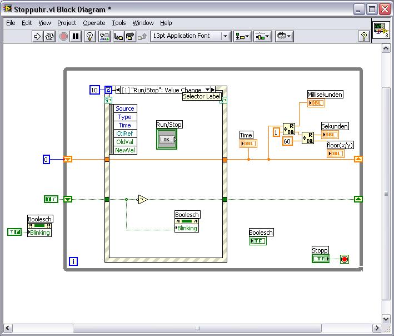The width and height of the screenshot is (394, 336).
Task: Click the Retain Wire Values icon
Action: (104, 36)
